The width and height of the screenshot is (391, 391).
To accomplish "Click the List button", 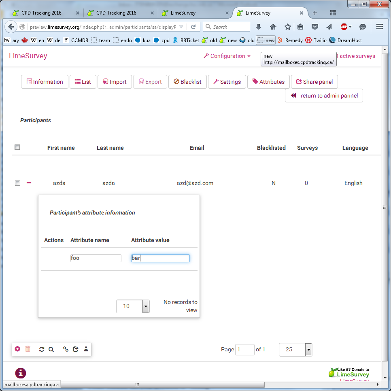I will pyautogui.click(x=83, y=82).
